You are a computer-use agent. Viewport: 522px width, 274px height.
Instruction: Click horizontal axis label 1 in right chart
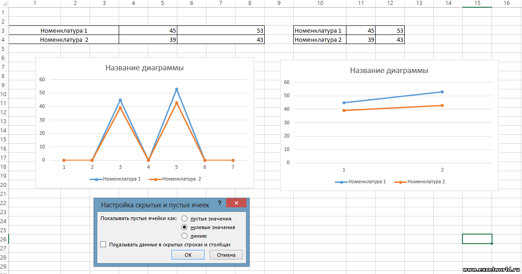[344, 170]
